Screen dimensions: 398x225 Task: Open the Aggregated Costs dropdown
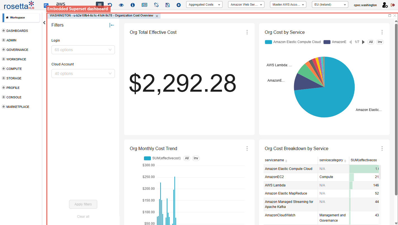[x=204, y=5]
